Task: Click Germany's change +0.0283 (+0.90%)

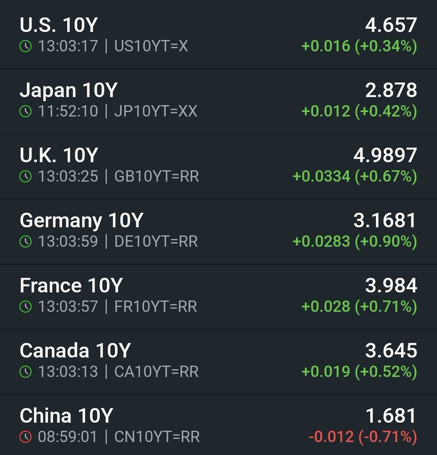Action: click(355, 242)
